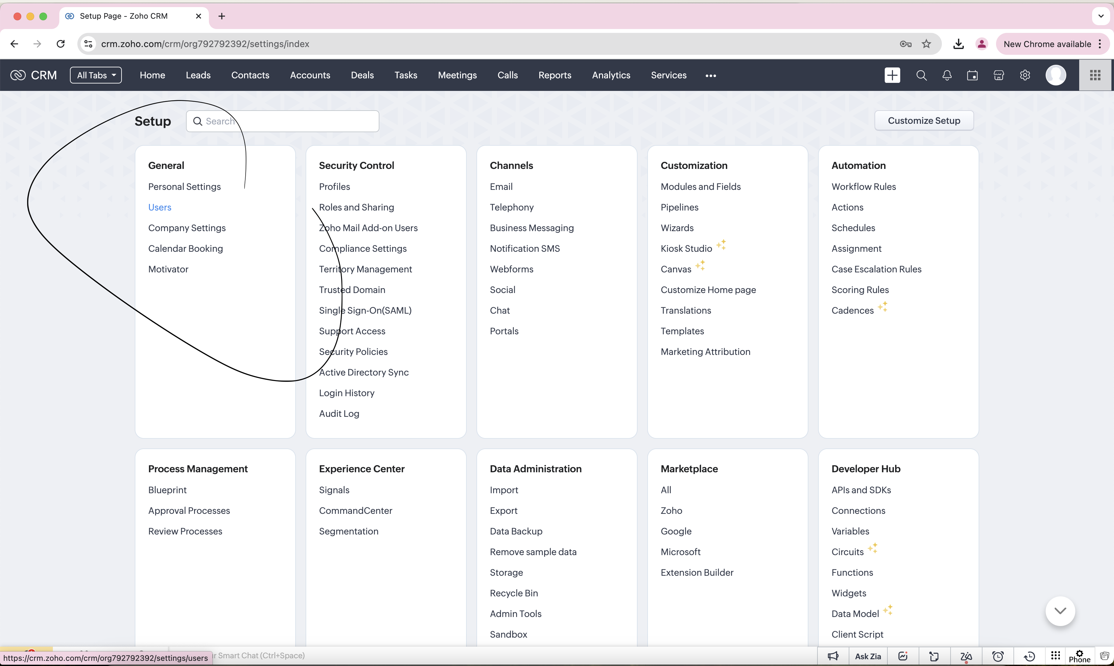Click the Customize Setup button
The width and height of the screenshot is (1114, 666).
(924, 120)
